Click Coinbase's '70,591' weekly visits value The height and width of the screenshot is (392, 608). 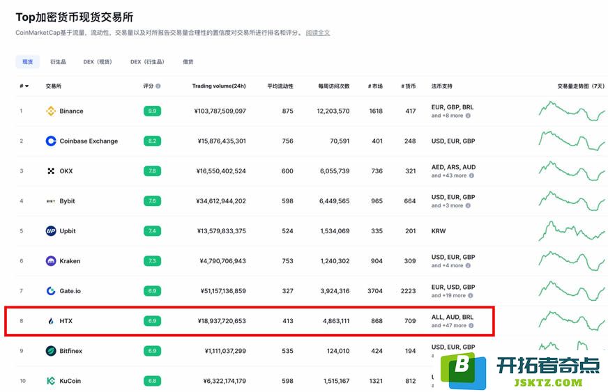(340, 141)
